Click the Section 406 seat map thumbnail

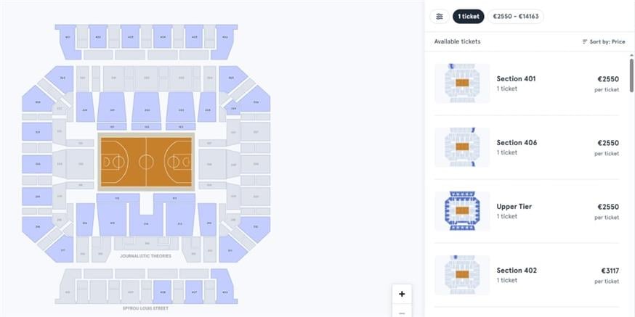462,147
